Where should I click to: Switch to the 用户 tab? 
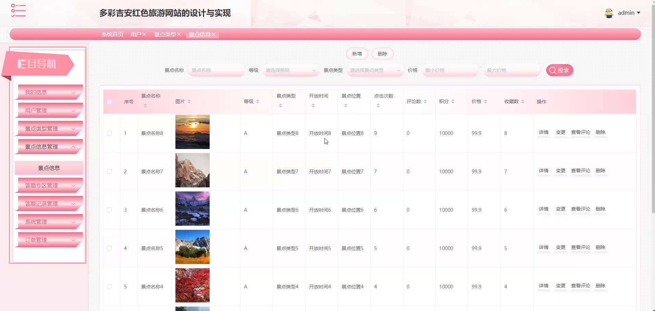pyautogui.click(x=136, y=34)
